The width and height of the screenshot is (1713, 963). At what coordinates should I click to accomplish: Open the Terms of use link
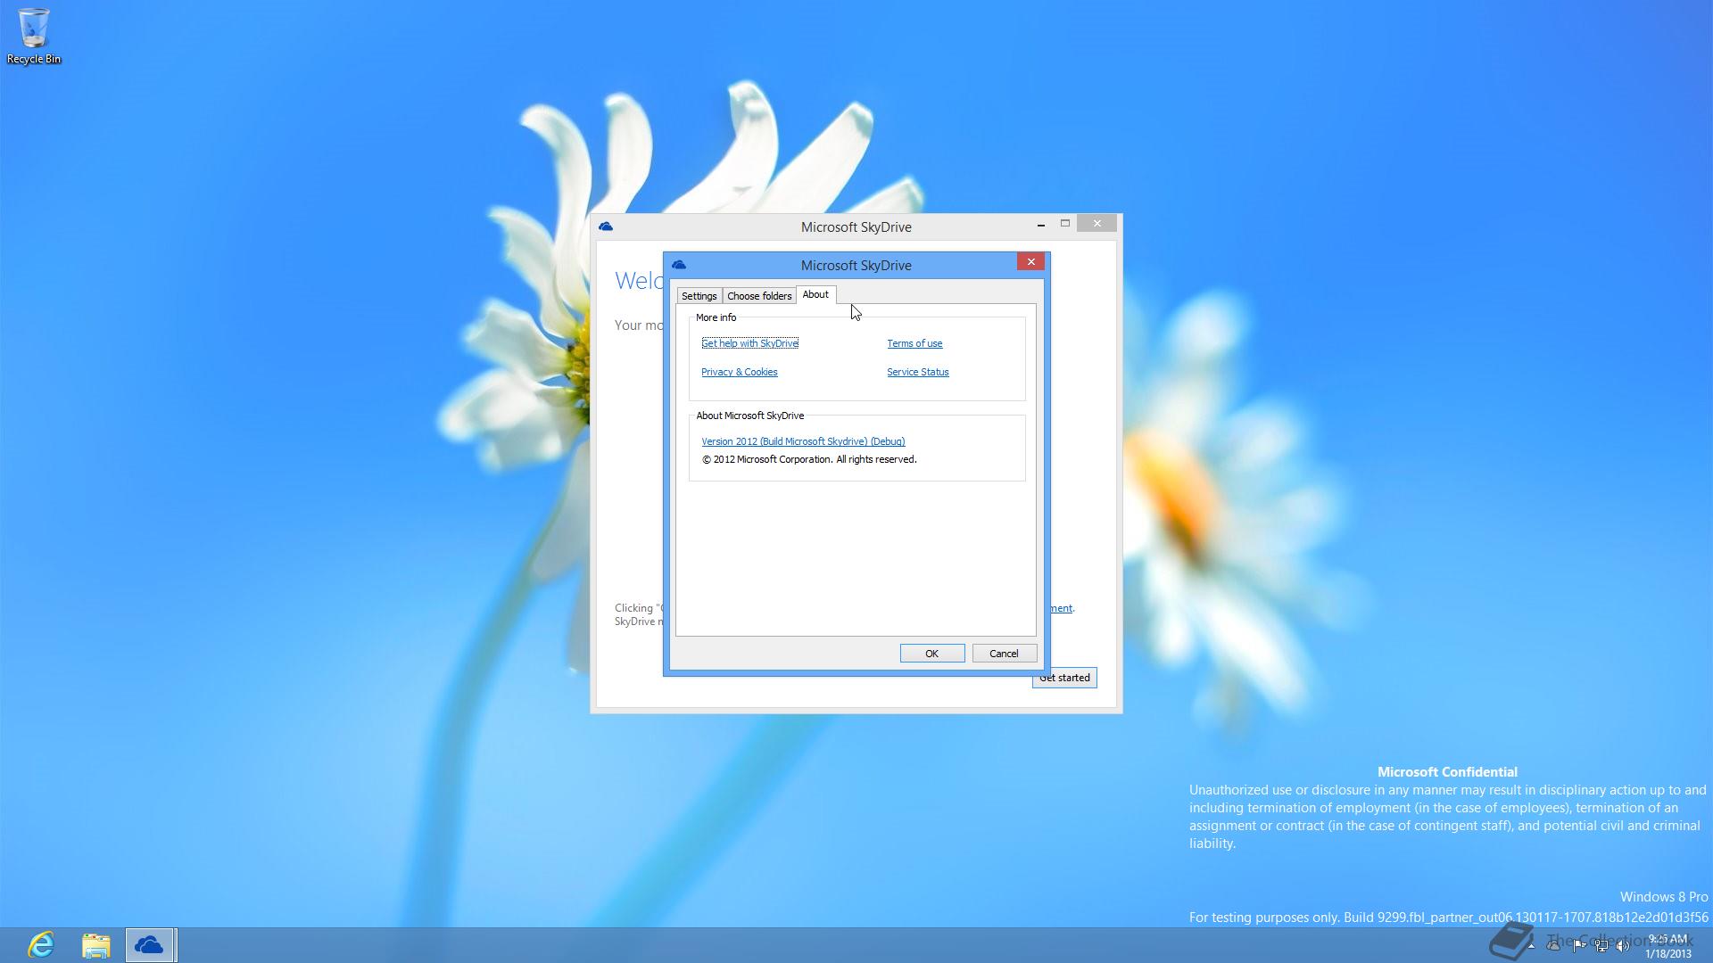click(x=914, y=343)
